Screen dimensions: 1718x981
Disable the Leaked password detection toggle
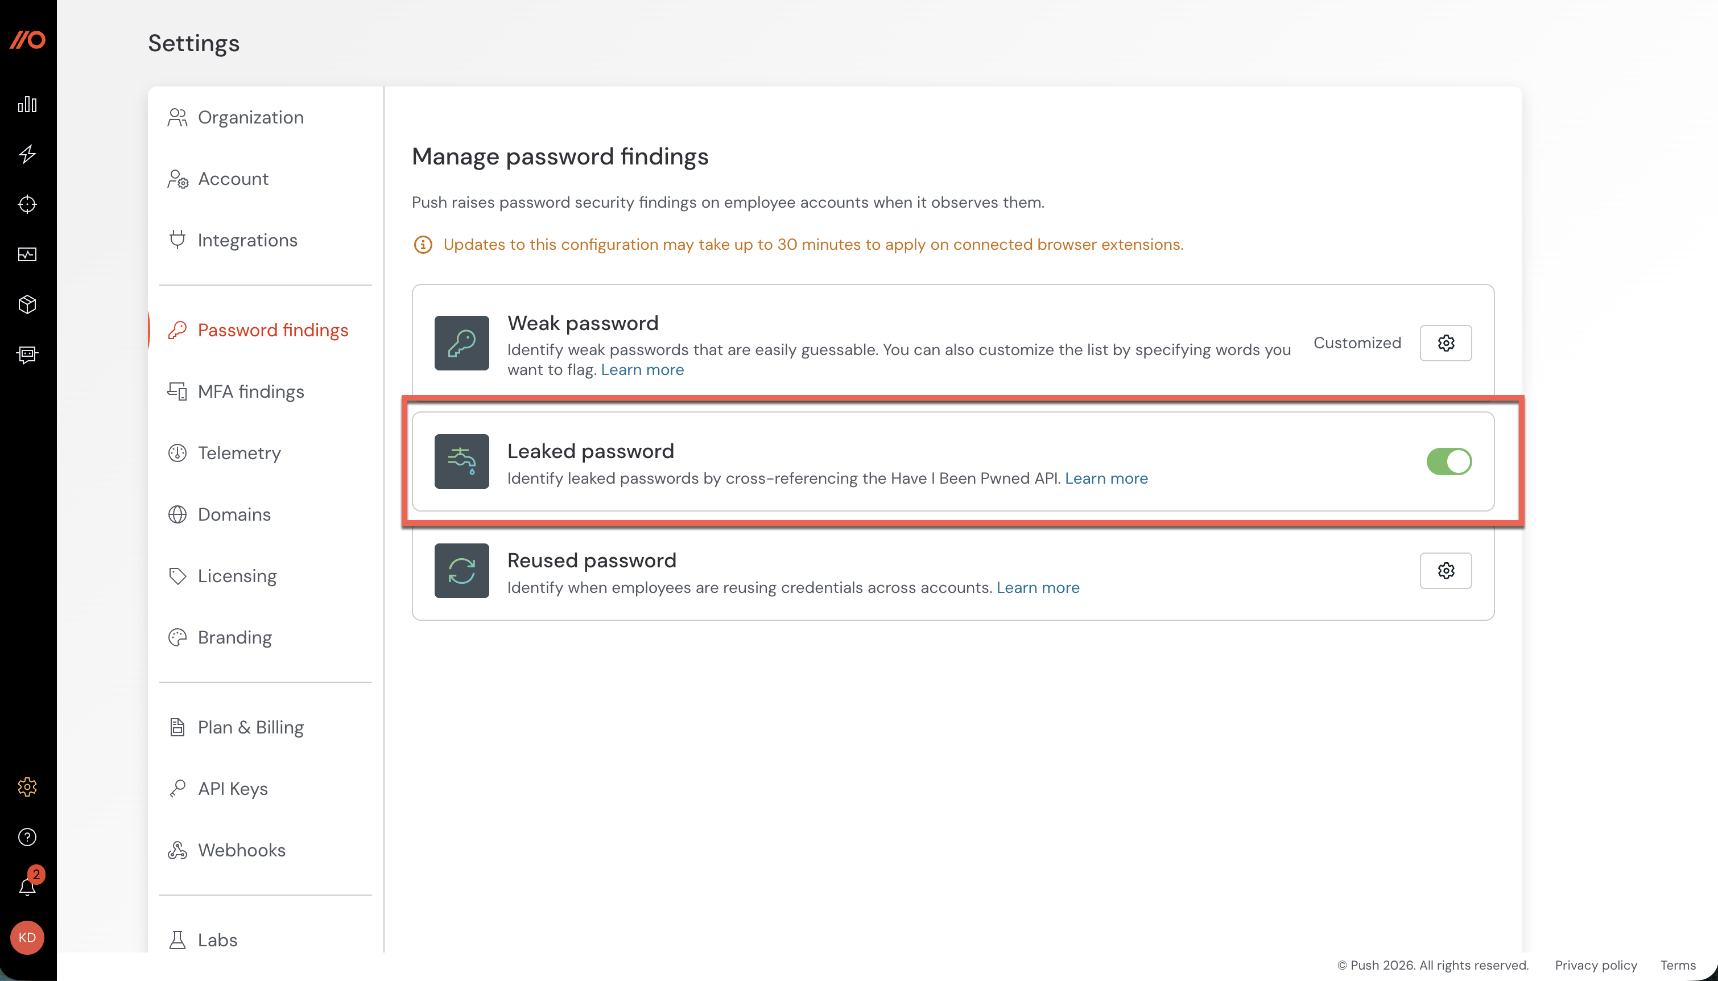tap(1448, 461)
